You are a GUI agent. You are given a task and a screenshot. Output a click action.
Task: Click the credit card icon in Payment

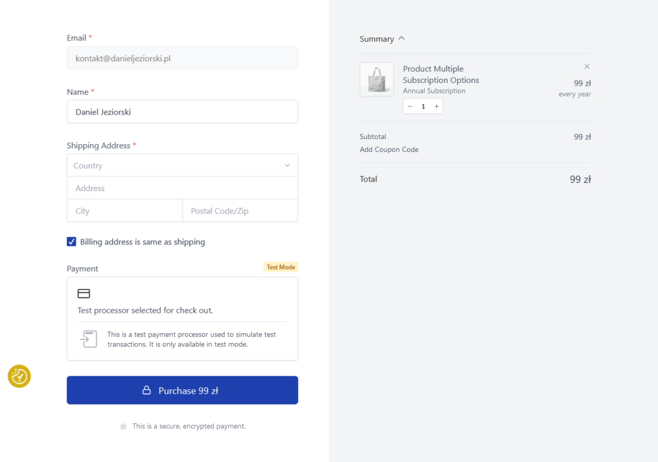click(x=84, y=293)
